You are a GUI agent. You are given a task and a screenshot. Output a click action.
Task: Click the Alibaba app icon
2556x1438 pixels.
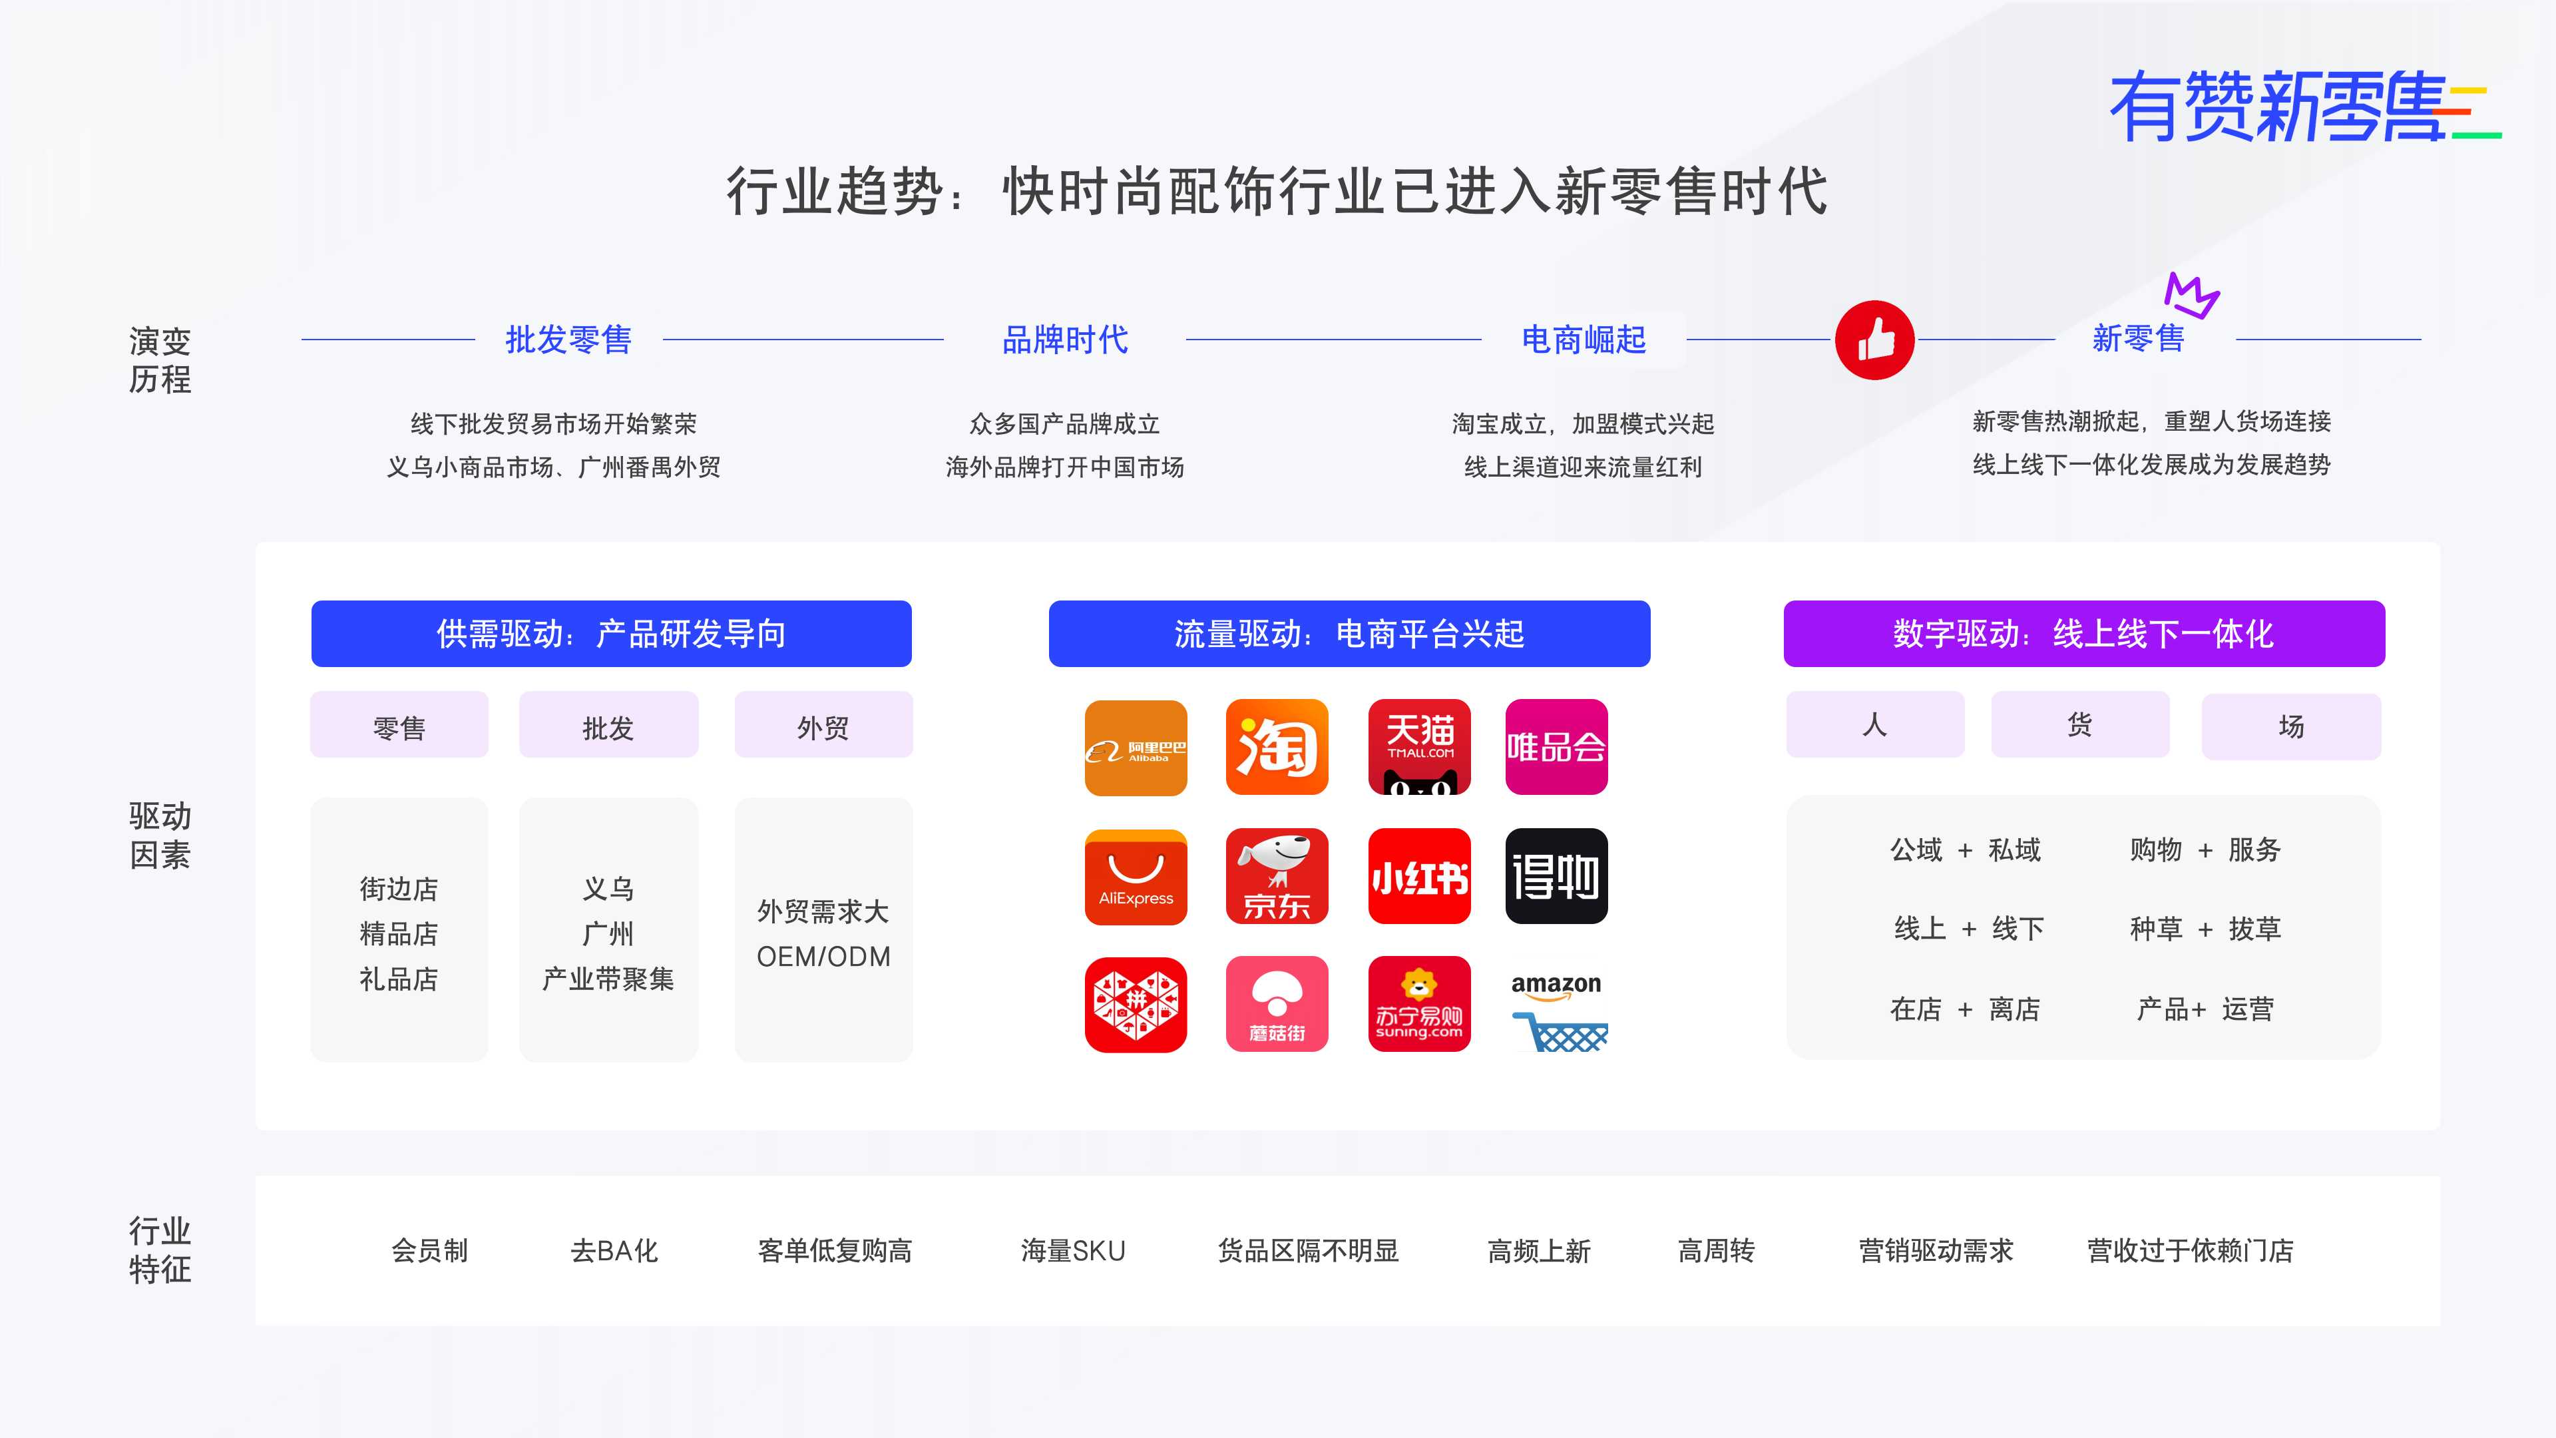(x=1135, y=747)
